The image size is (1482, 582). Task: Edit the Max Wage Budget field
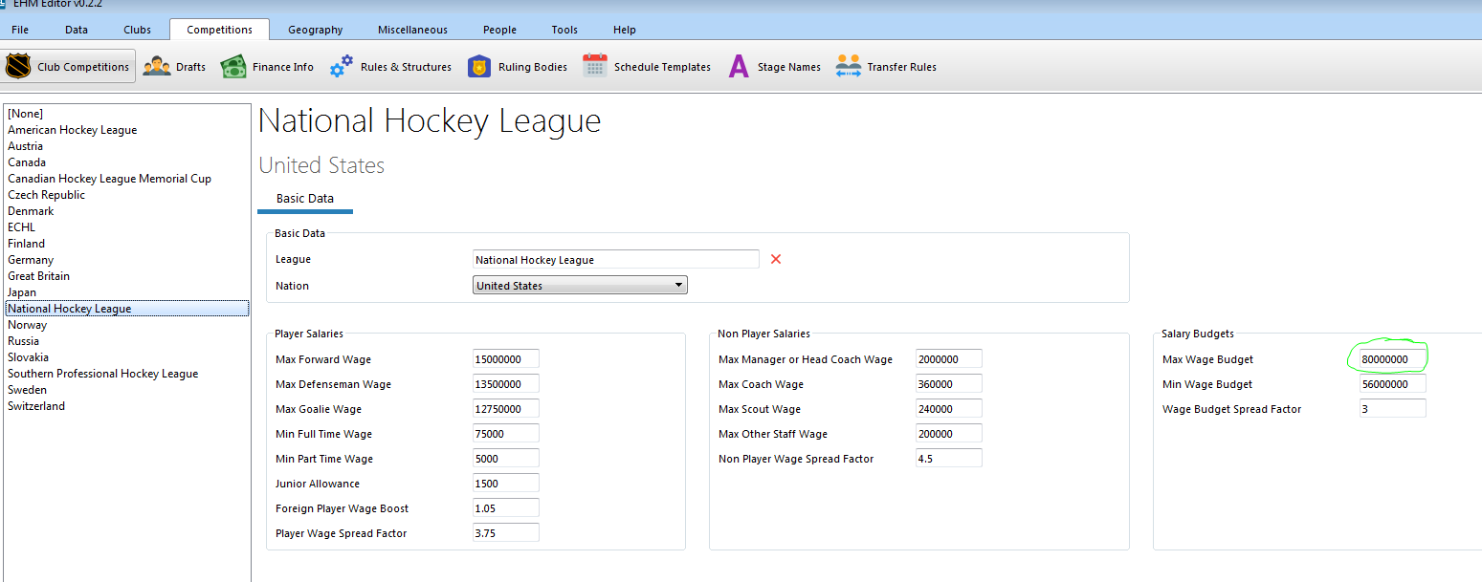[x=1392, y=359]
